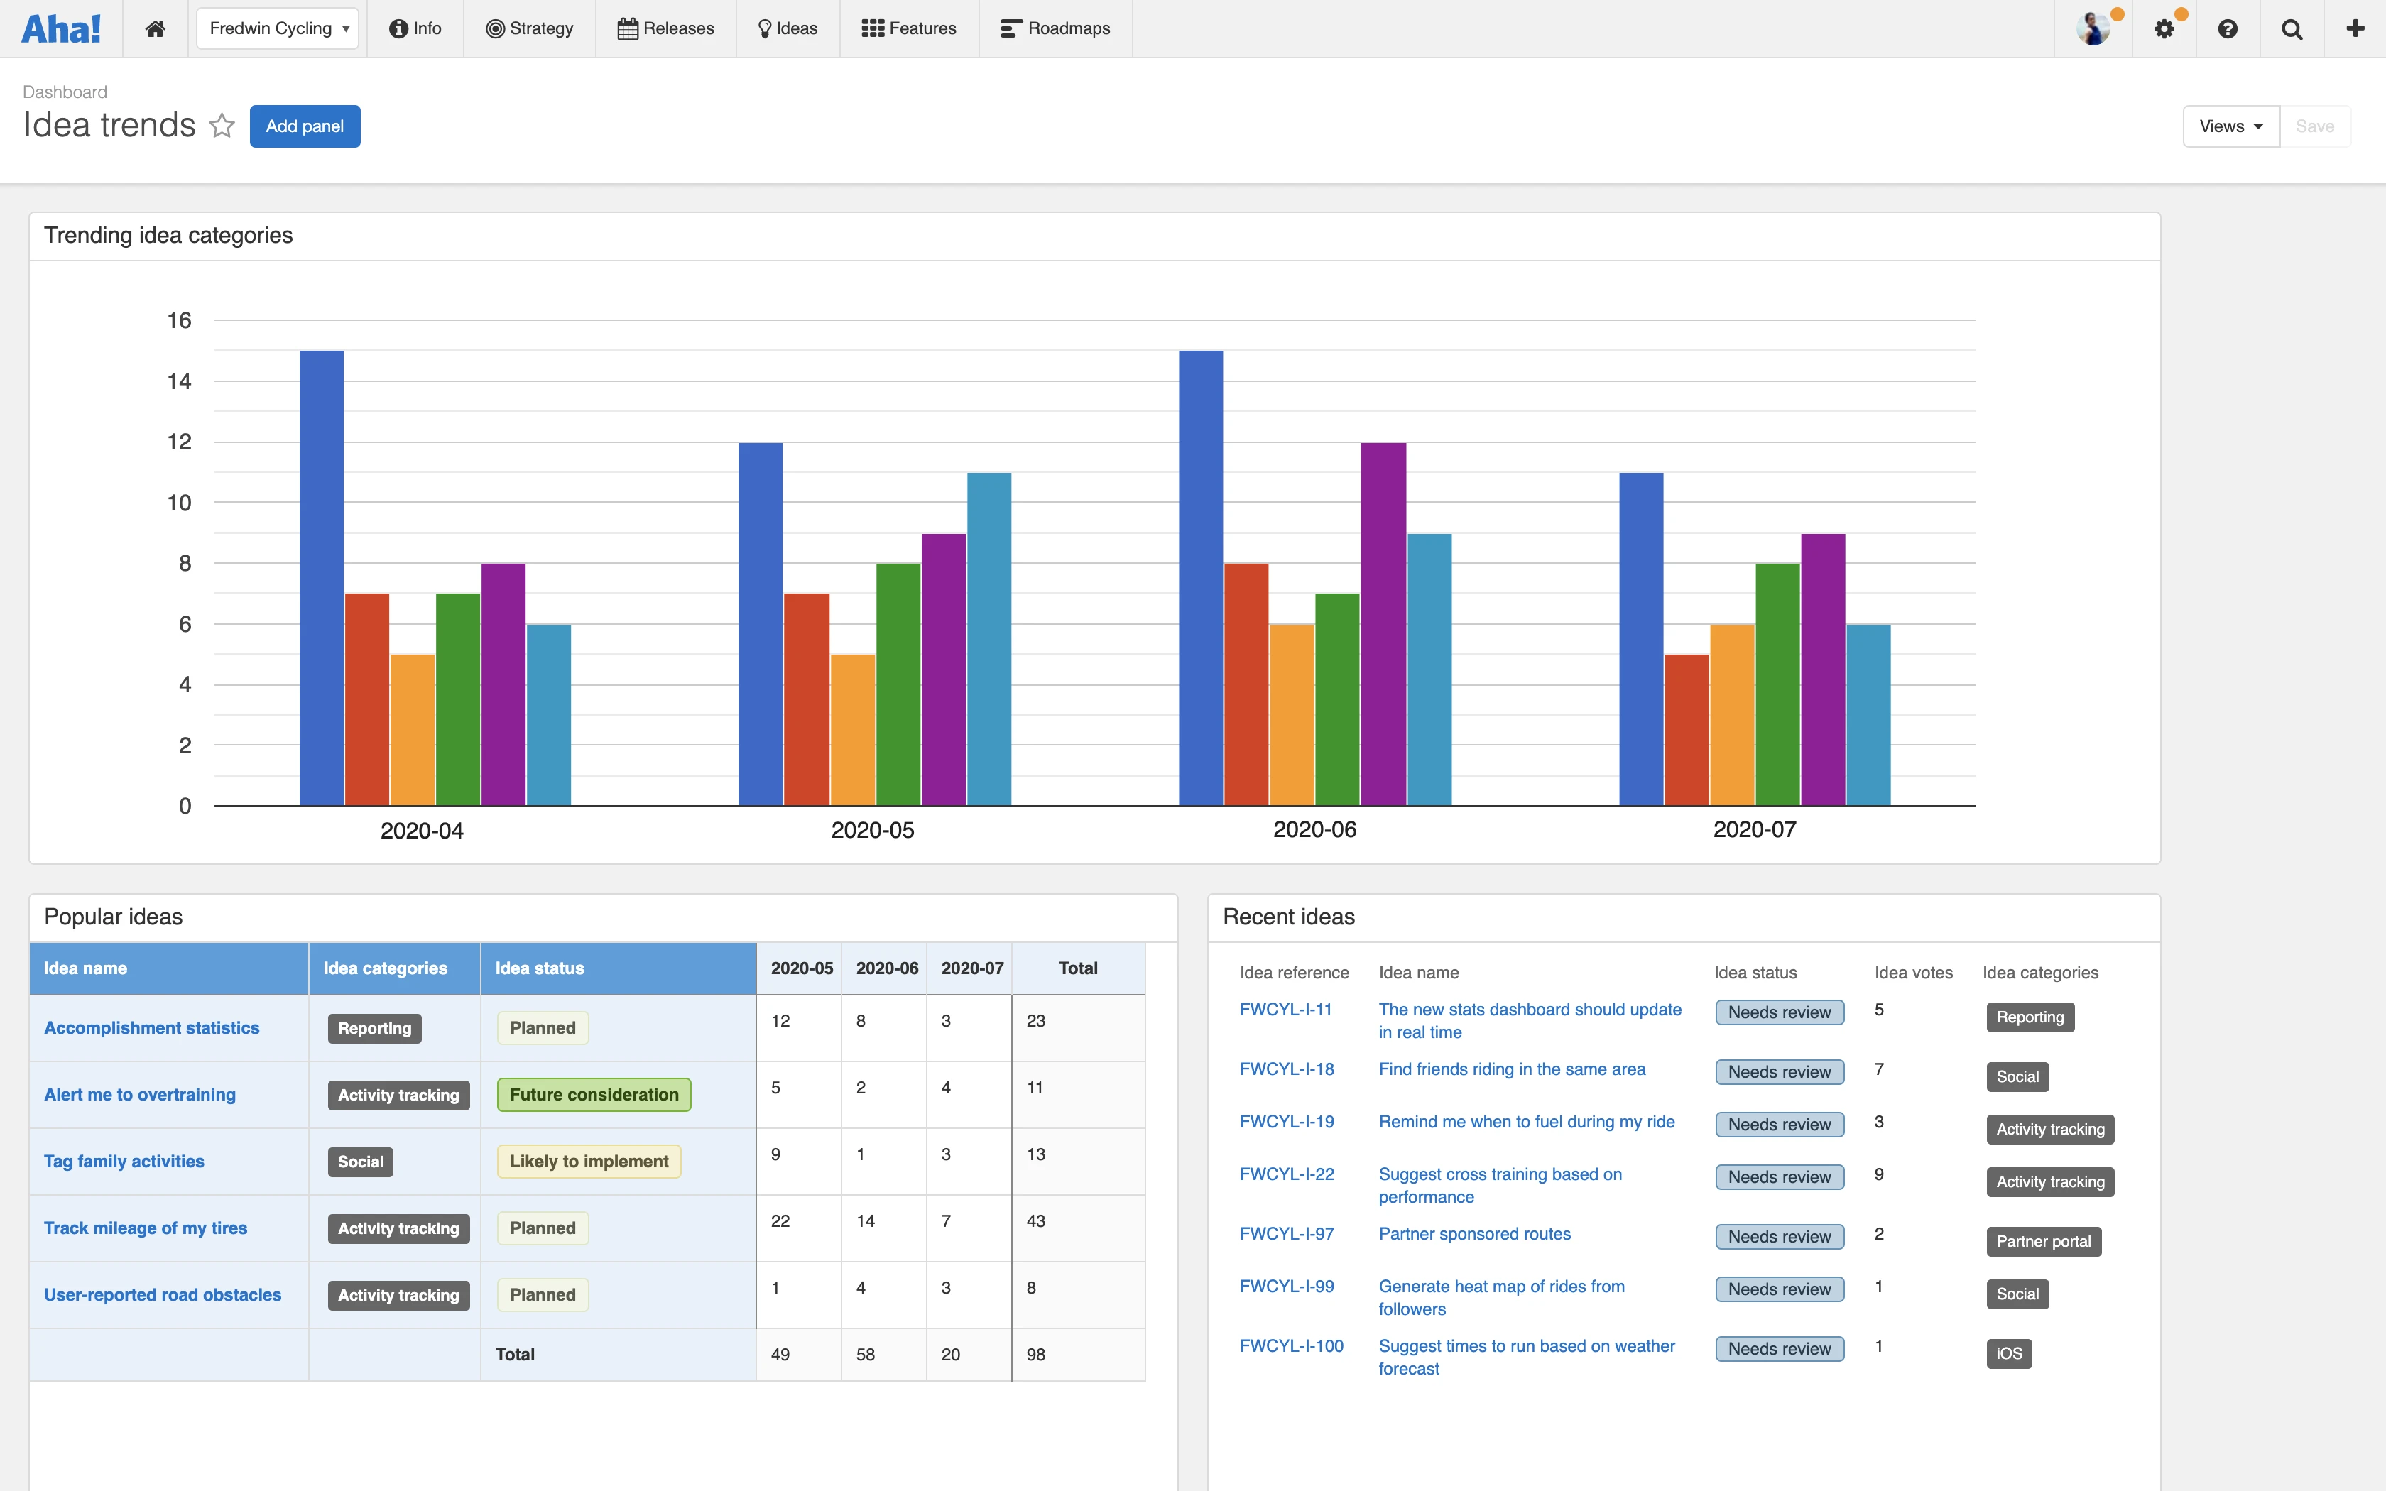Image resolution: width=2386 pixels, height=1491 pixels.
Task: Open the Roadmaps menu
Action: pos(1055,28)
